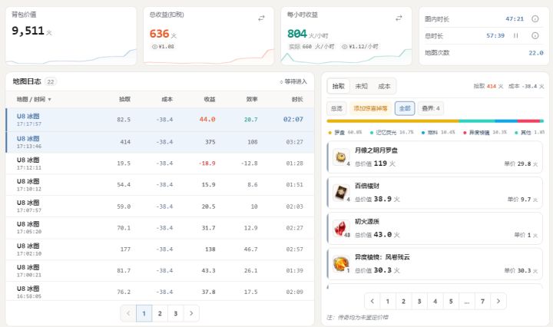Switch to 未知 tab

(x=361, y=86)
